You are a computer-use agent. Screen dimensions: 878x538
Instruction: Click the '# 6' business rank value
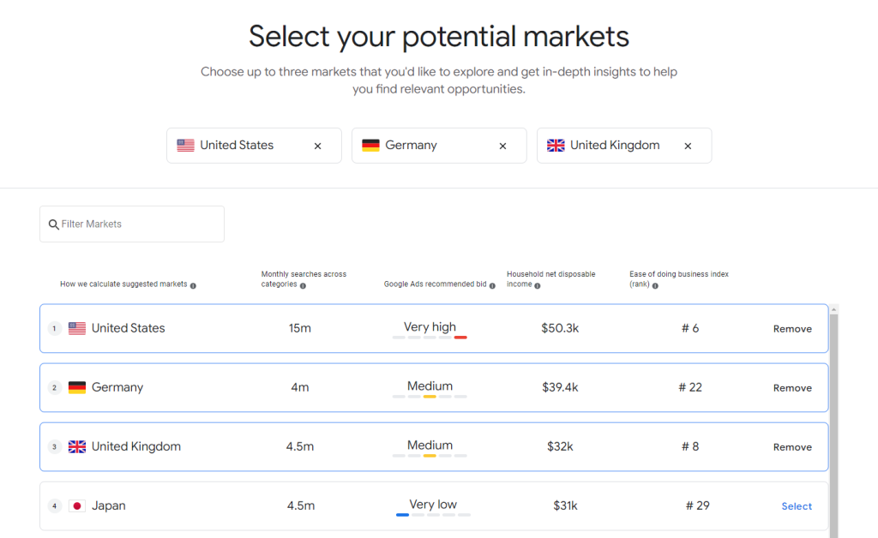690,328
